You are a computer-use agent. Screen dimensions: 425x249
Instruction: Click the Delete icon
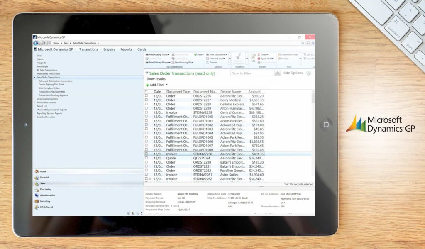tap(259, 54)
